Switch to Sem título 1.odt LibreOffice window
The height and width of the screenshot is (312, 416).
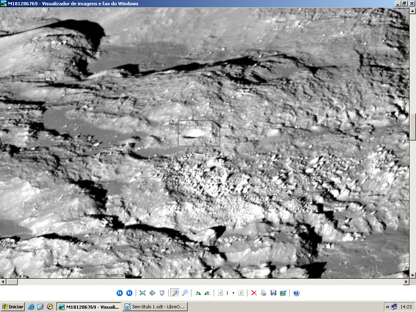[155, 307]
